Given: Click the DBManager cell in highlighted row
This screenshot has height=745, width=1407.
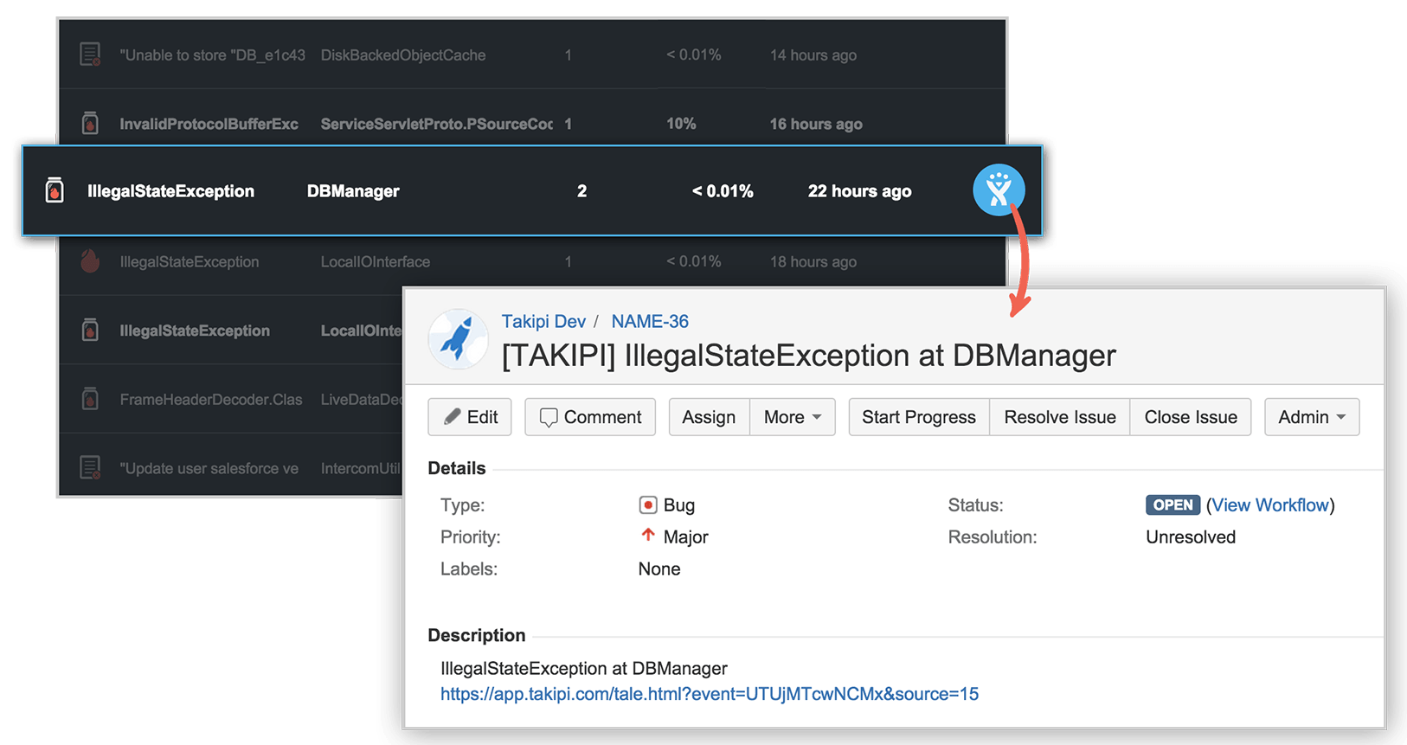Looking at the screenshot, I should (353, 191).
